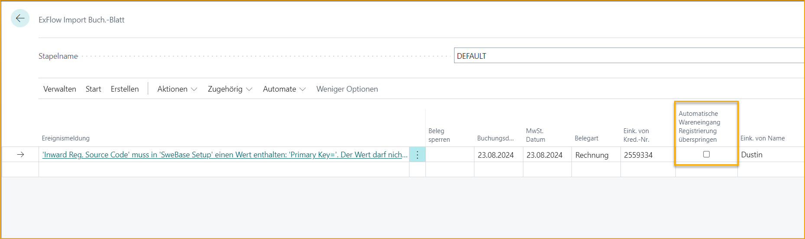This screenshot has height=239, width=805.
Task: Go back with the arrow button
Action: [20, 18]
